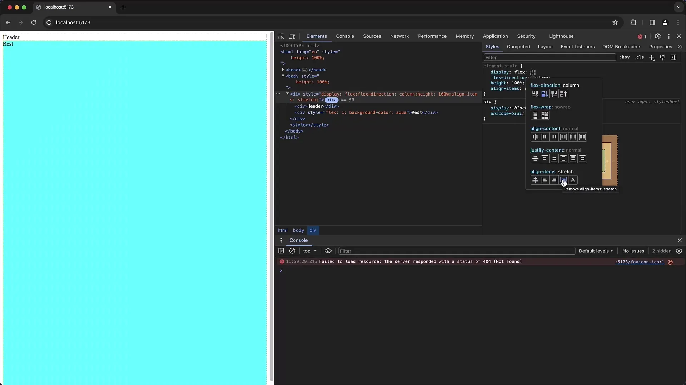
Task: Open flexbox editor icon next to display flex
Action: pyautogui.click(x=533, y=72)
